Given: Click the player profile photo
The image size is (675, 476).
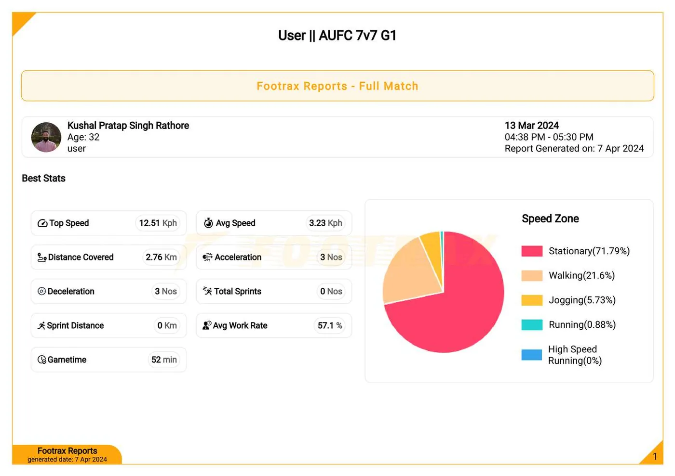Looking at the screenshot, I should tap(46, 137).
